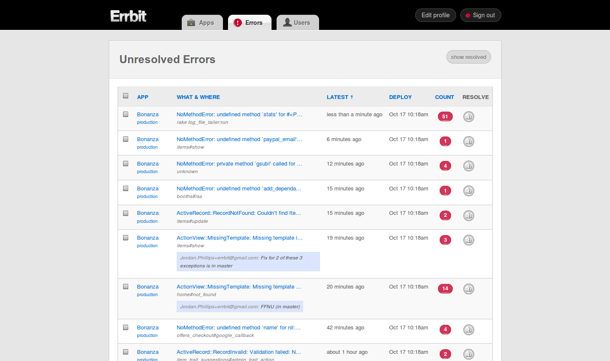Resolve the NoMethodError `stats' error via thumbs-up
This screenshot has height=361, width=610.
click(468, 117)
